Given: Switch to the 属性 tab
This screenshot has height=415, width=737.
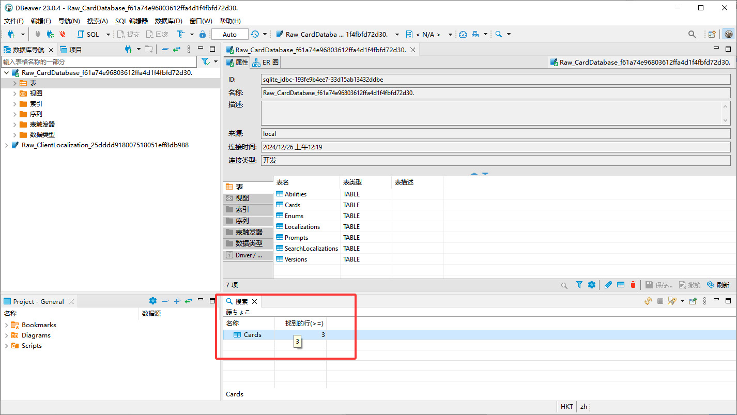Looking at the screenshot, I should (x=237, y=62).
